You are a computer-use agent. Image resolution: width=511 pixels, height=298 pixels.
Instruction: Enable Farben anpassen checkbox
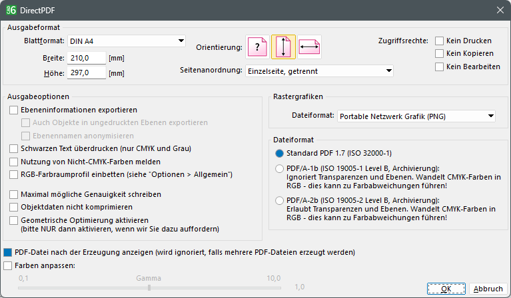click(8, 265)
